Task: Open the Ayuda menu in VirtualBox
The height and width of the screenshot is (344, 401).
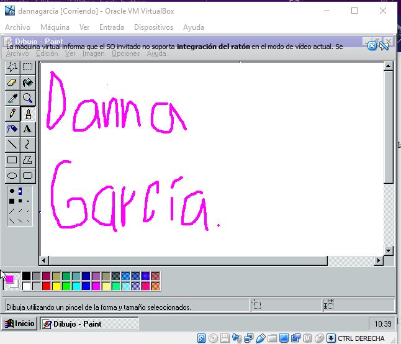Action: coord(194,27)
